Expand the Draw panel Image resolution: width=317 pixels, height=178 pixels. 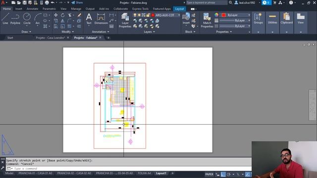(26, 32)
